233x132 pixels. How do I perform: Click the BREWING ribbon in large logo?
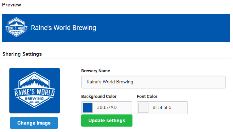(34, 99)
